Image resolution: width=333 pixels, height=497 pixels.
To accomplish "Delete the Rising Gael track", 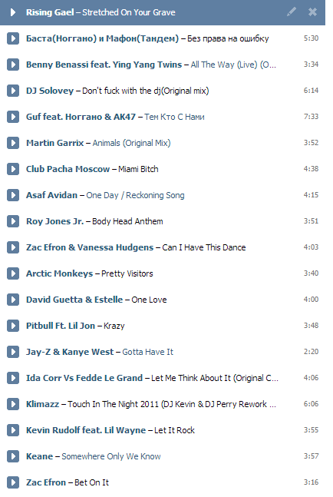I will click(312, 12).
